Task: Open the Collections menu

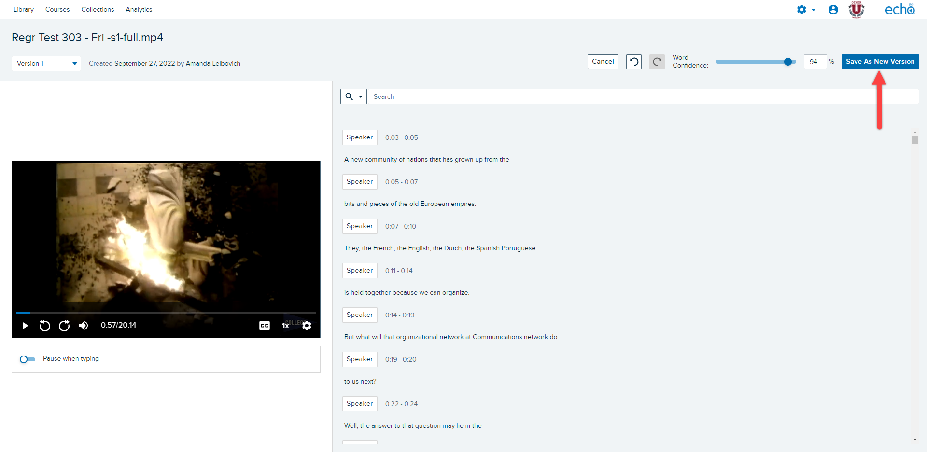Action: click(98, 10)
